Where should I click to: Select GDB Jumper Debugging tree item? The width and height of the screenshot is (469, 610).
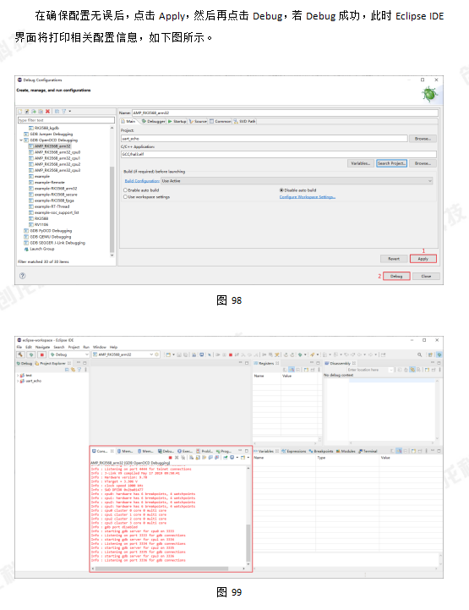pyautogui.click(x=48, y=135)
